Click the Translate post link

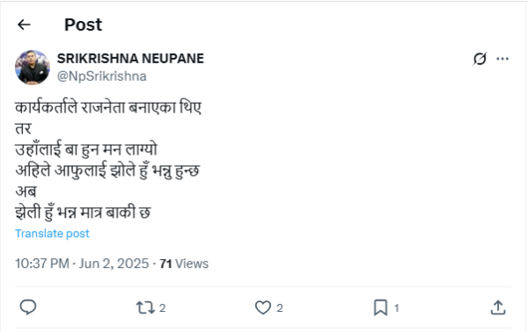pos(52,234)
